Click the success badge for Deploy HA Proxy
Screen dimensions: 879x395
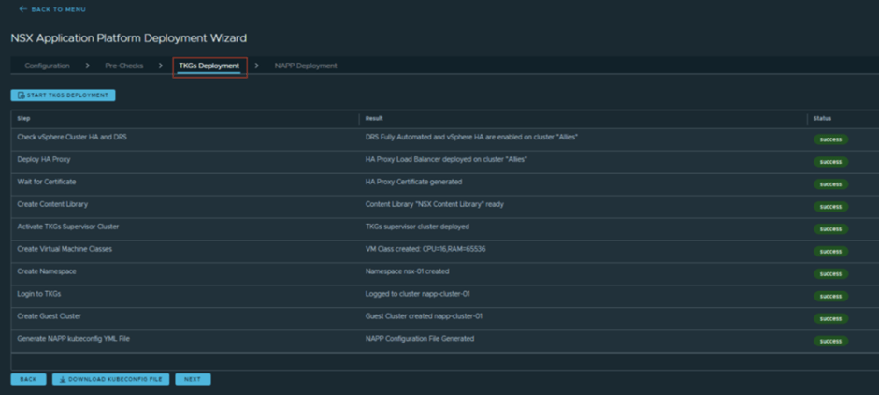tap(830, 162)
